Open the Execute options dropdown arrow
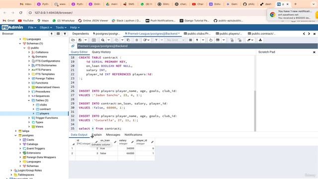 [x=203, y=40]
